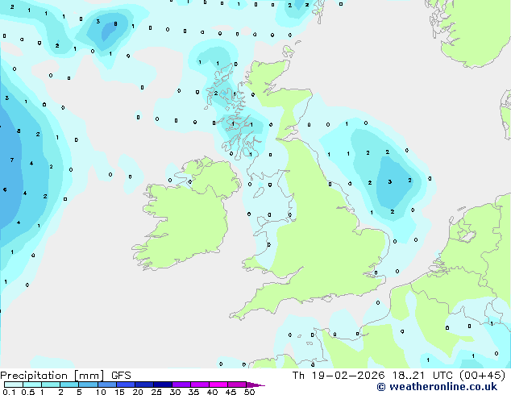Click the '35' legend scale label
Screen dimensions: 511x395
[193, 392]
